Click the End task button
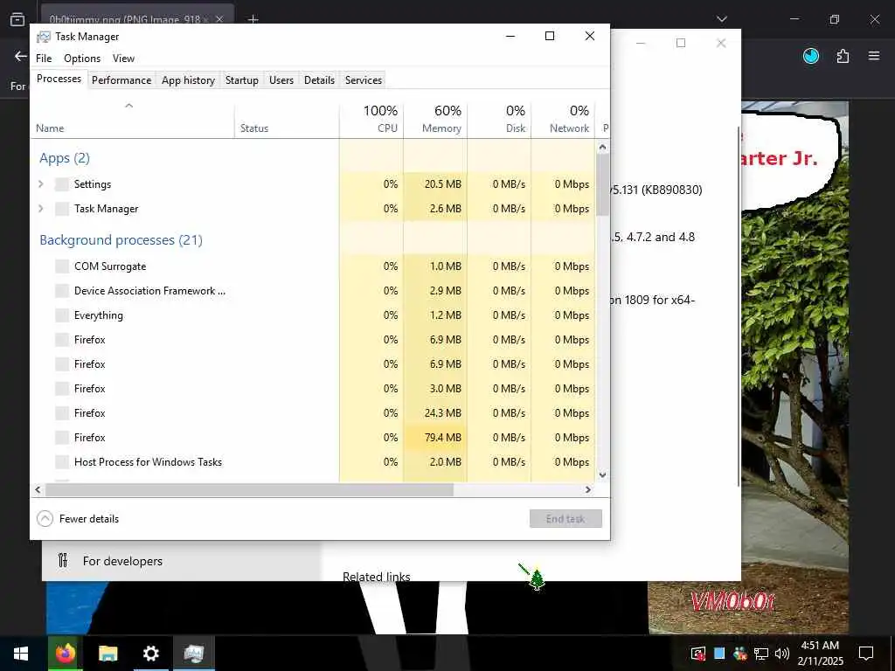The width and height of the screenshot is (895, 671). point(565,519)
